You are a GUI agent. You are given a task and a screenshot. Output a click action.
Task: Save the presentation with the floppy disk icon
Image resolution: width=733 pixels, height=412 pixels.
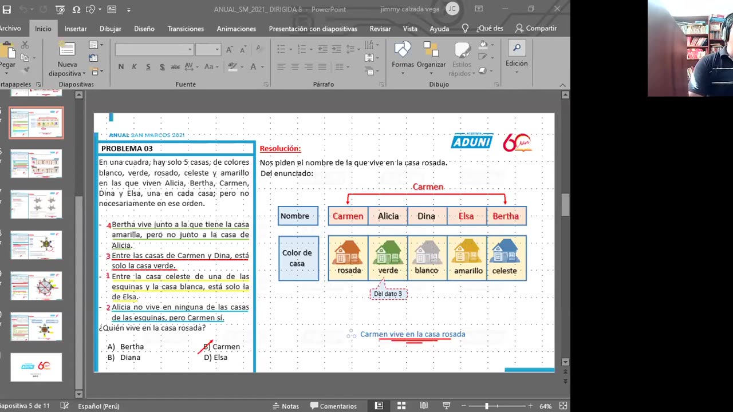[7, 10]
